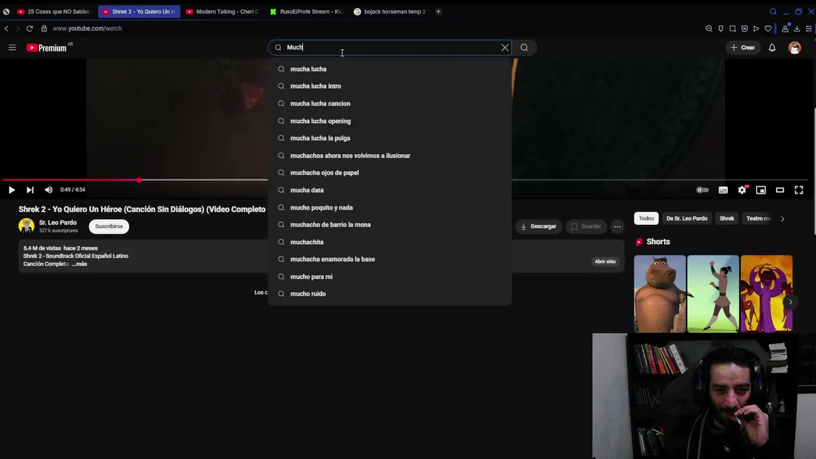This screenshot has width=816, height=459.
Task: Select suggestion "mucha lucha"
Action: pyautogui.click(x=390, y=69)
